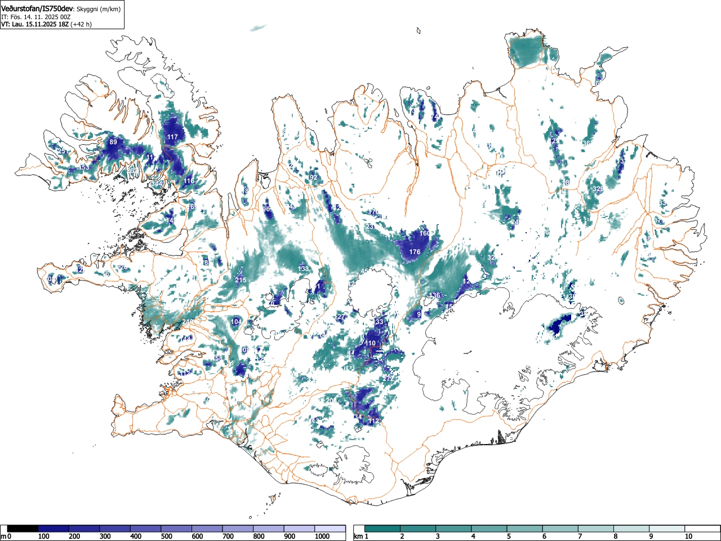Click the 'Veðurstofan/IS750dev' title text

click(x=37, y=8)
